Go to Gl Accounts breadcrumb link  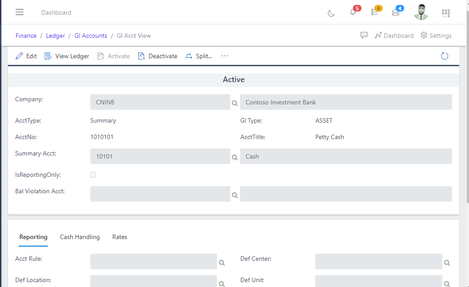91,36
